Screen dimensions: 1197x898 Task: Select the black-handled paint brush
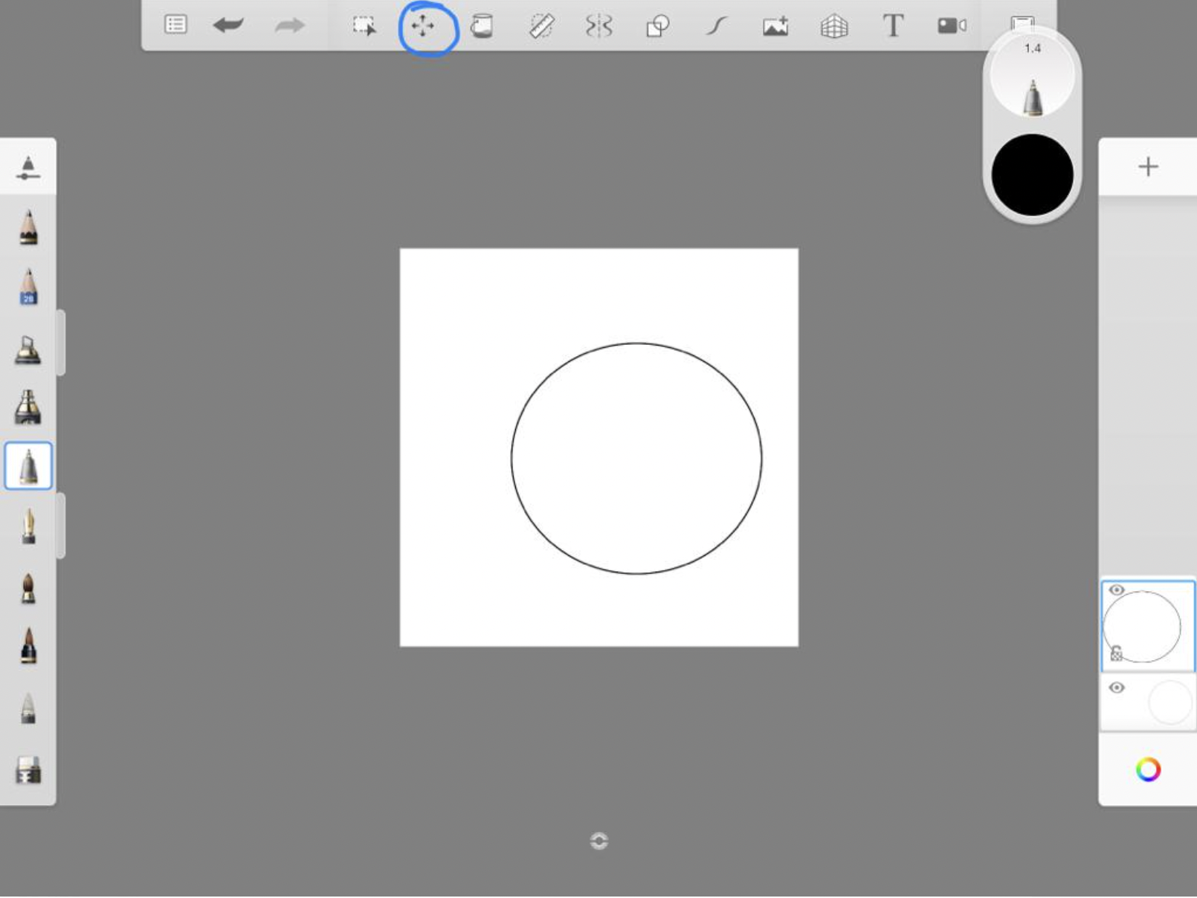coord(28,645)
